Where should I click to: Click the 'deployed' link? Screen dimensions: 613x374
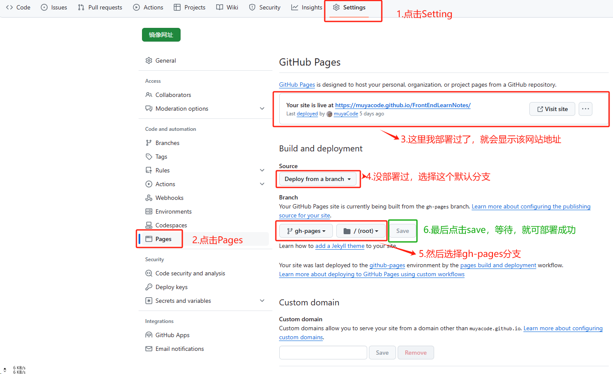tap(307, 114)
